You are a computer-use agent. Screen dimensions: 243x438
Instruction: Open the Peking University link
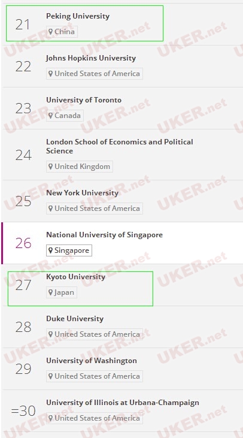[78, 16]
